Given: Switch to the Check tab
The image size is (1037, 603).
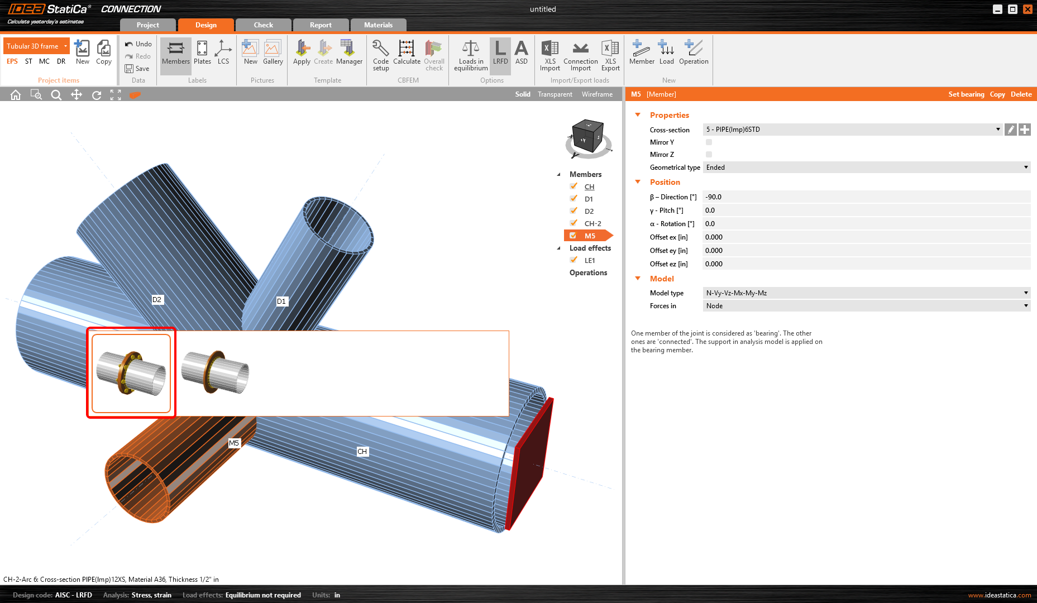Looking at the screenshot, I should [x=263, y=25].
